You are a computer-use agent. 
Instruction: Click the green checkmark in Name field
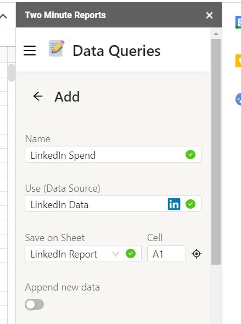click(x=190, y=154)
